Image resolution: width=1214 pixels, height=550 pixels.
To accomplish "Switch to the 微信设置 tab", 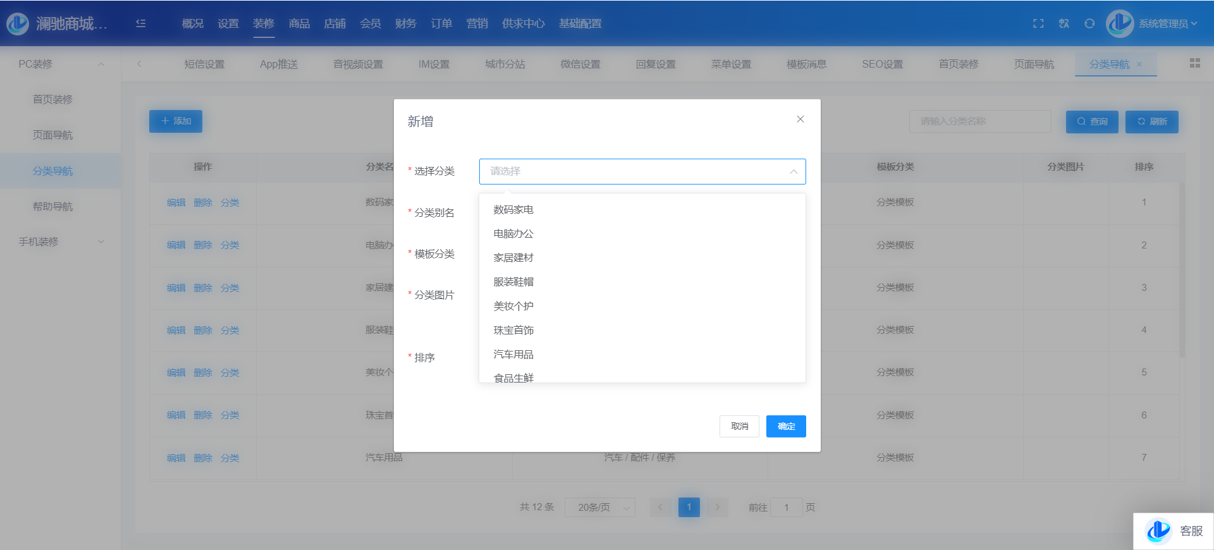I will (580, 64).
